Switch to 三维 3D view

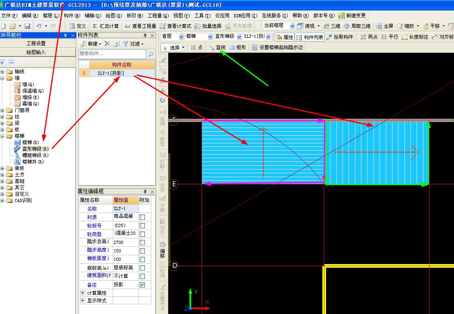pos(332,26)
